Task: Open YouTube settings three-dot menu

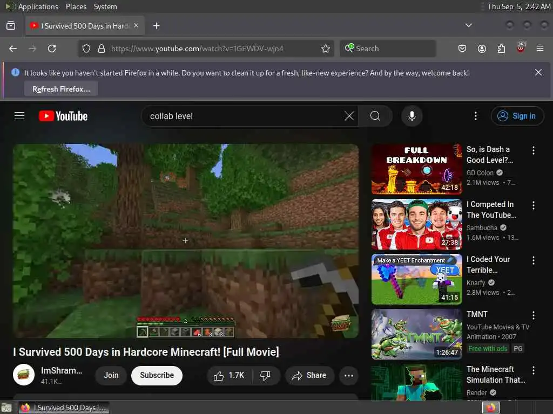Action: click(x=475, y=116)
